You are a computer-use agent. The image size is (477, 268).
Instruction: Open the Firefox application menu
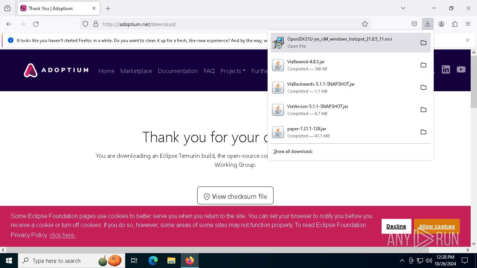click(468, 24)
